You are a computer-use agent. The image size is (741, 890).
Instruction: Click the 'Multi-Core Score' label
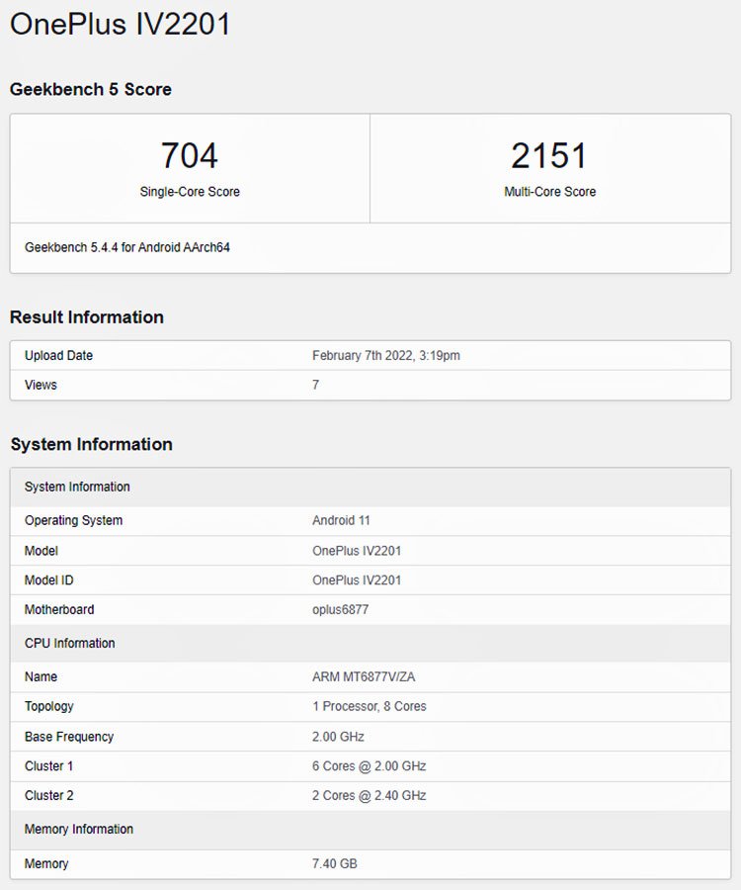550,192
